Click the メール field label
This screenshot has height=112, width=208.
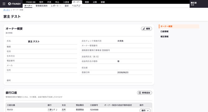pyautogui.click(x=10, y=65)
